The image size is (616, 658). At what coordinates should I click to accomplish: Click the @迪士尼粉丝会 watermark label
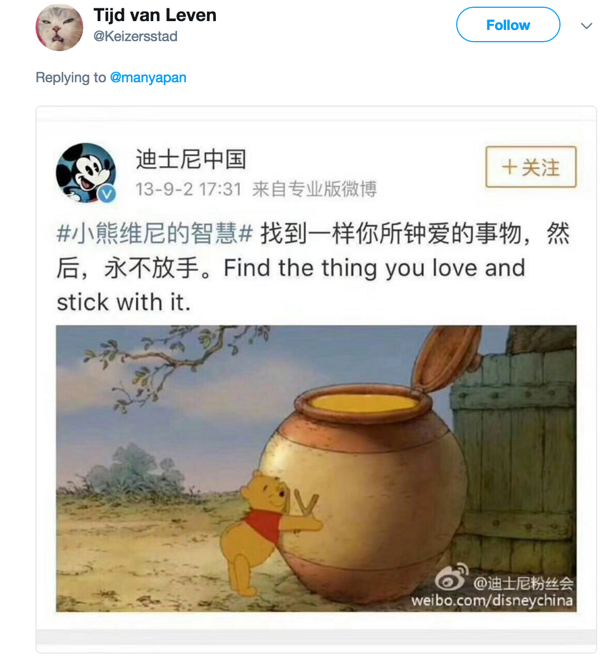coord(523,584)
